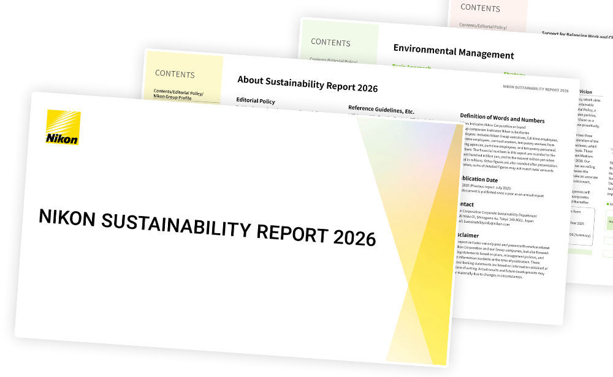613x377 pixels.
Task: Click the Reference Guidelines, Etc. heading
Action: coord(381,110)
